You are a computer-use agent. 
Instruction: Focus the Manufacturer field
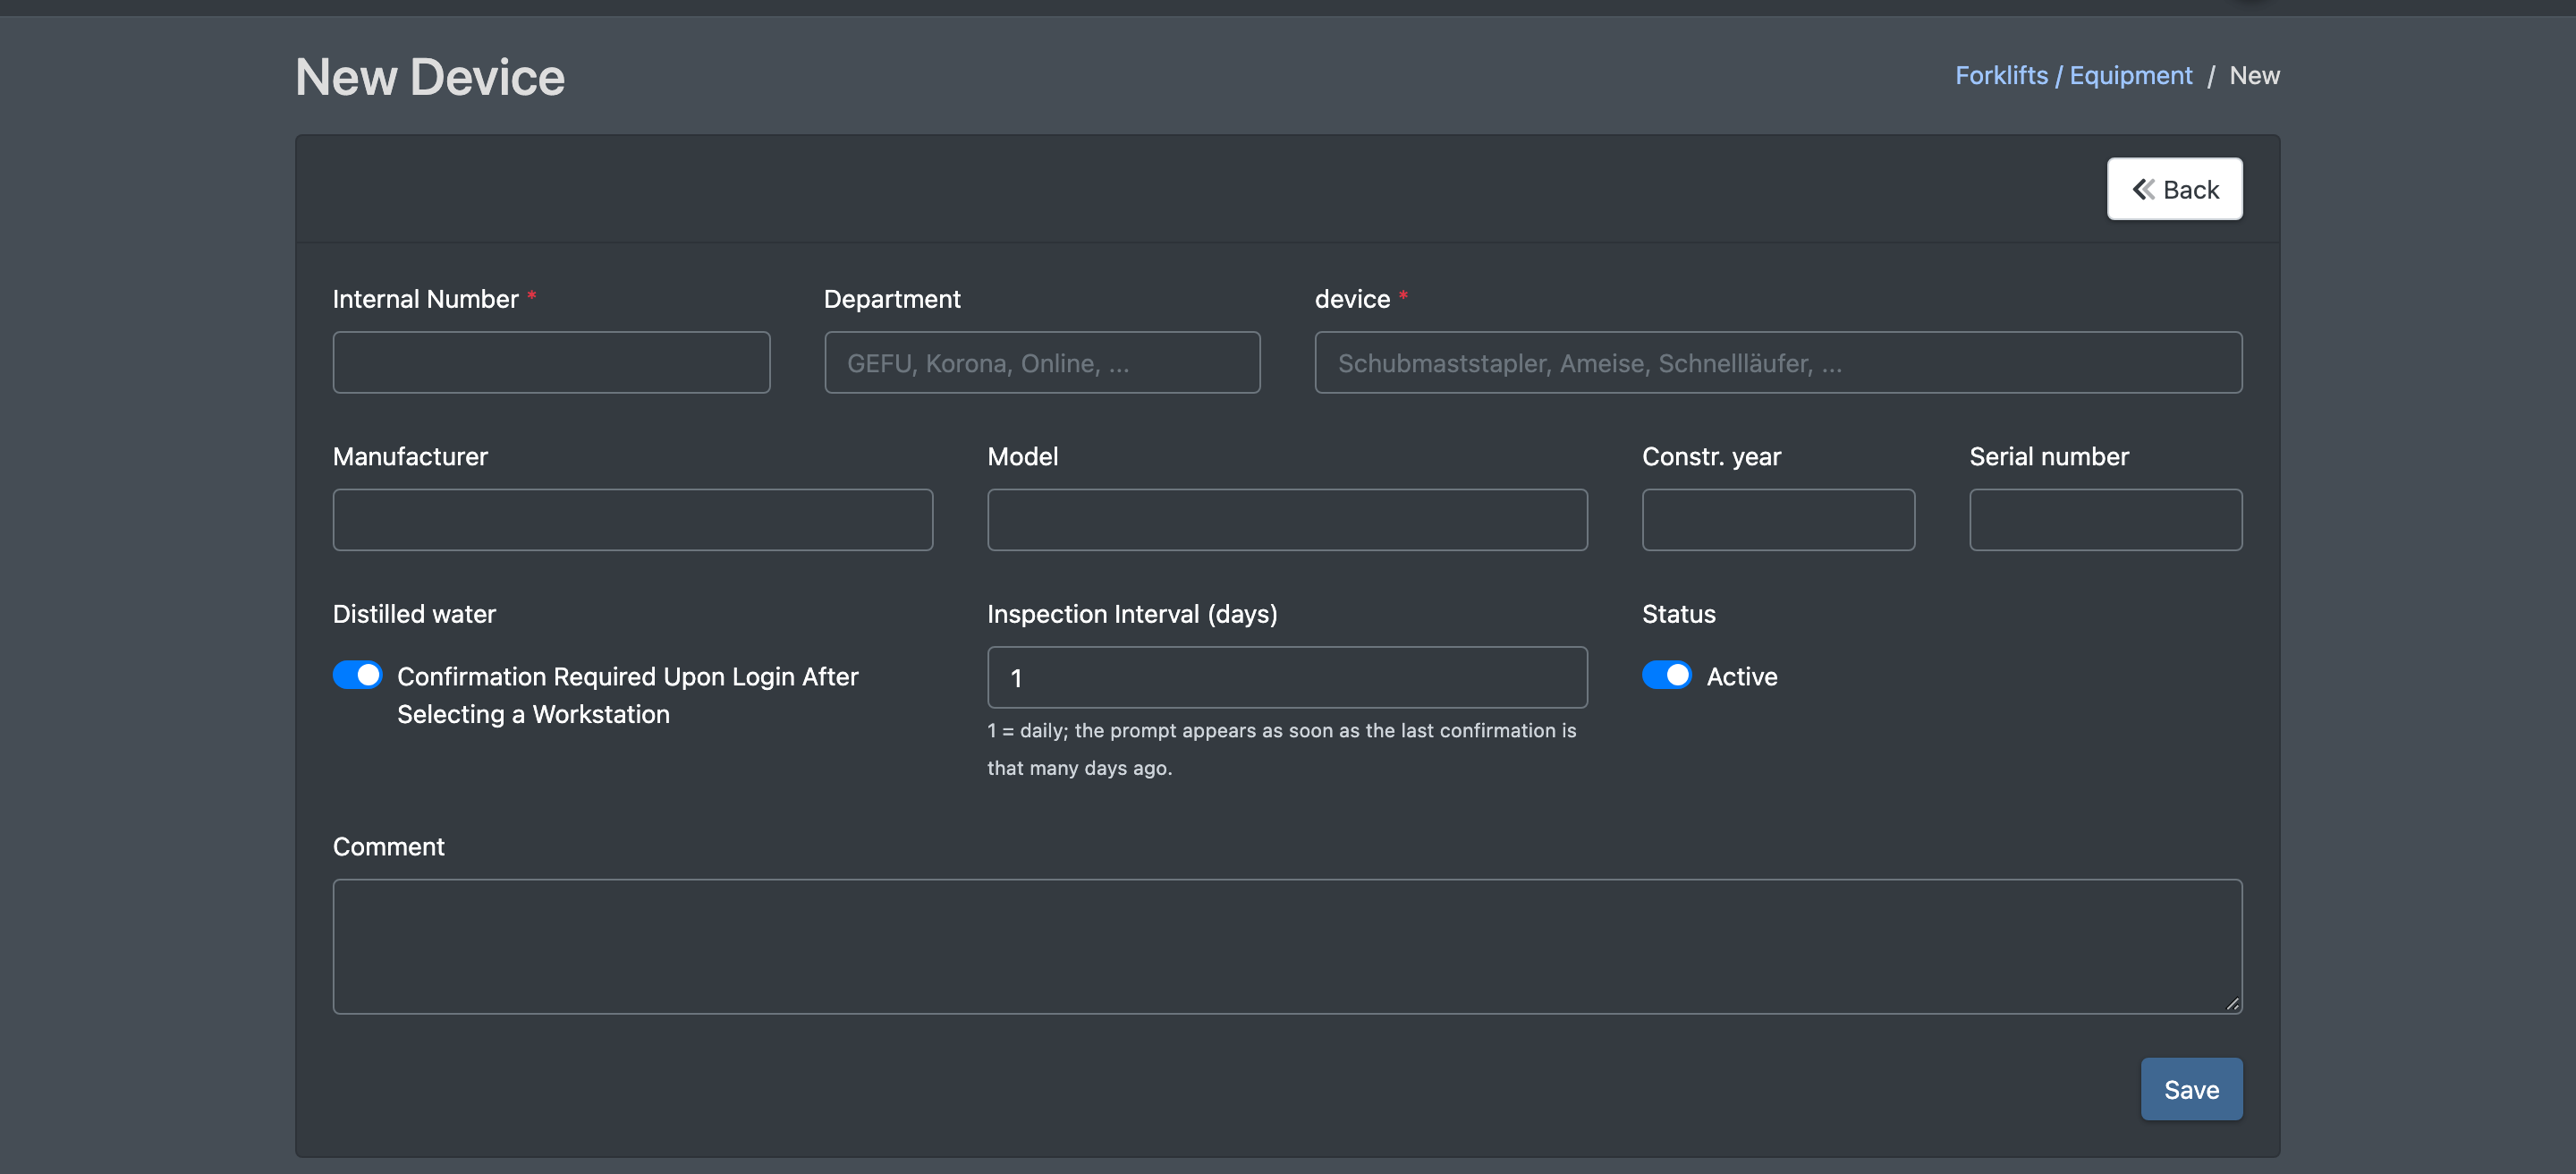632,519
